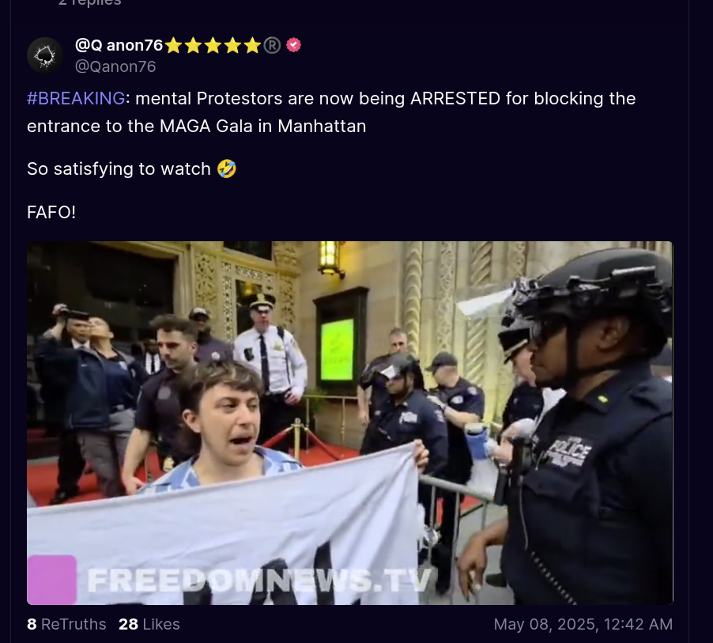Click the registered trademark symbol in name
Screen dimensions: 713x643
[272, 46]
